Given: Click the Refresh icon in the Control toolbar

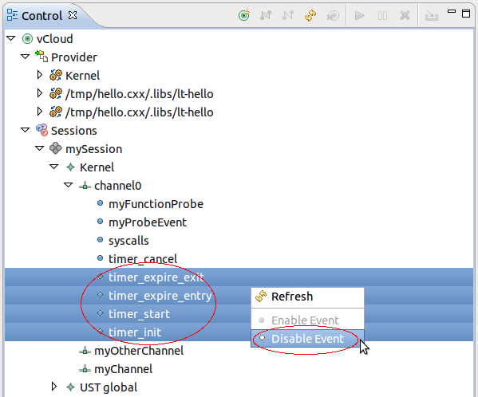Looking at the screenshot, I should pos(310,15).
